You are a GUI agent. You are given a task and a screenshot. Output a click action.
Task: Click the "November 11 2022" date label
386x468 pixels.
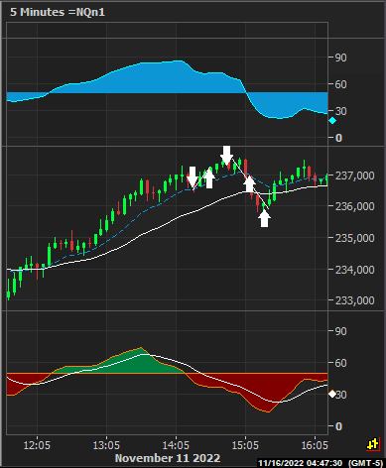pyautogui.click(x=168, y=458)
